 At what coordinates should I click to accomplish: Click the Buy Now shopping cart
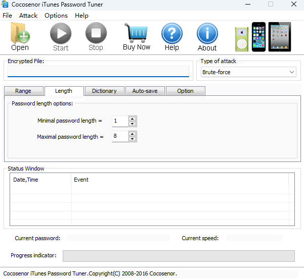(x=137, y=36)
